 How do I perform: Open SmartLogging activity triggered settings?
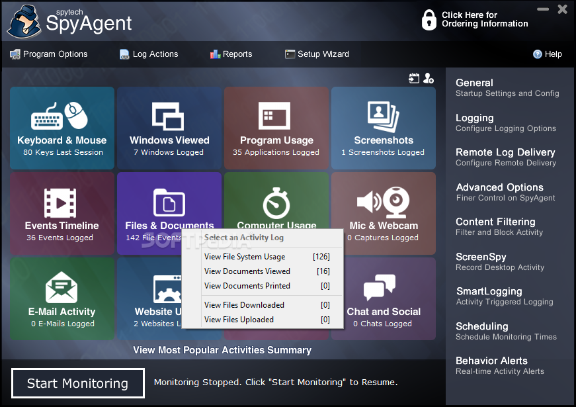505,296
